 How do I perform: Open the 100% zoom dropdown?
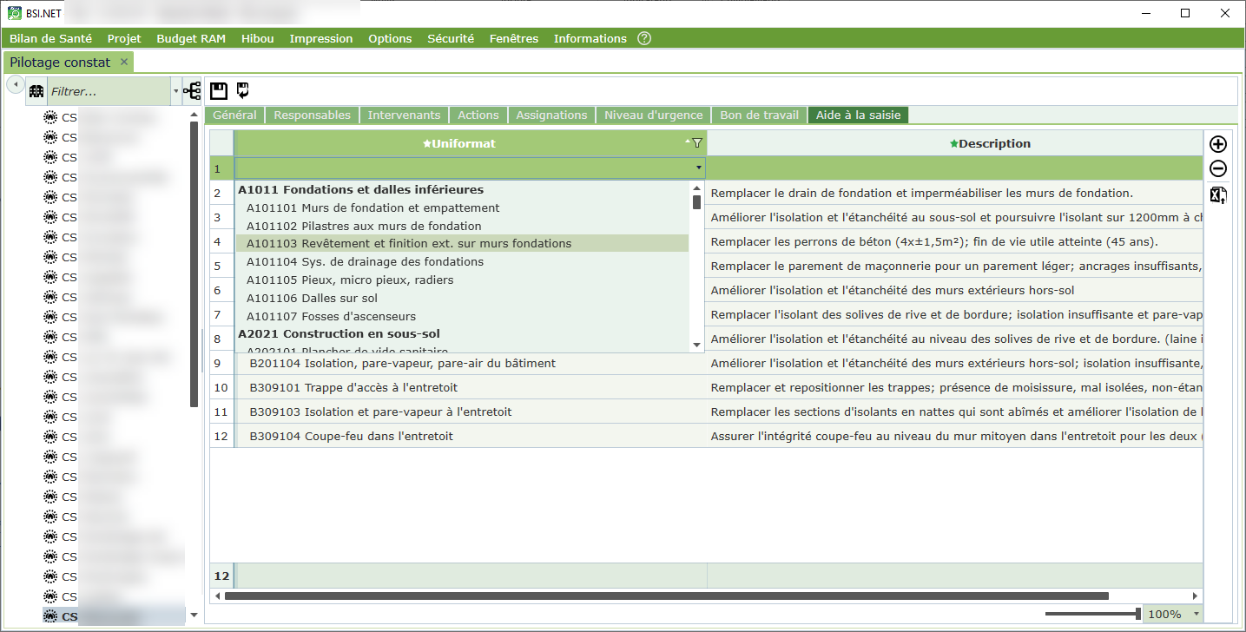1197,614
